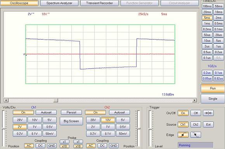This screenshot has width=225, height=149.
Task: Set Ch2 volts/div to 5V
Action: [123, 120]
